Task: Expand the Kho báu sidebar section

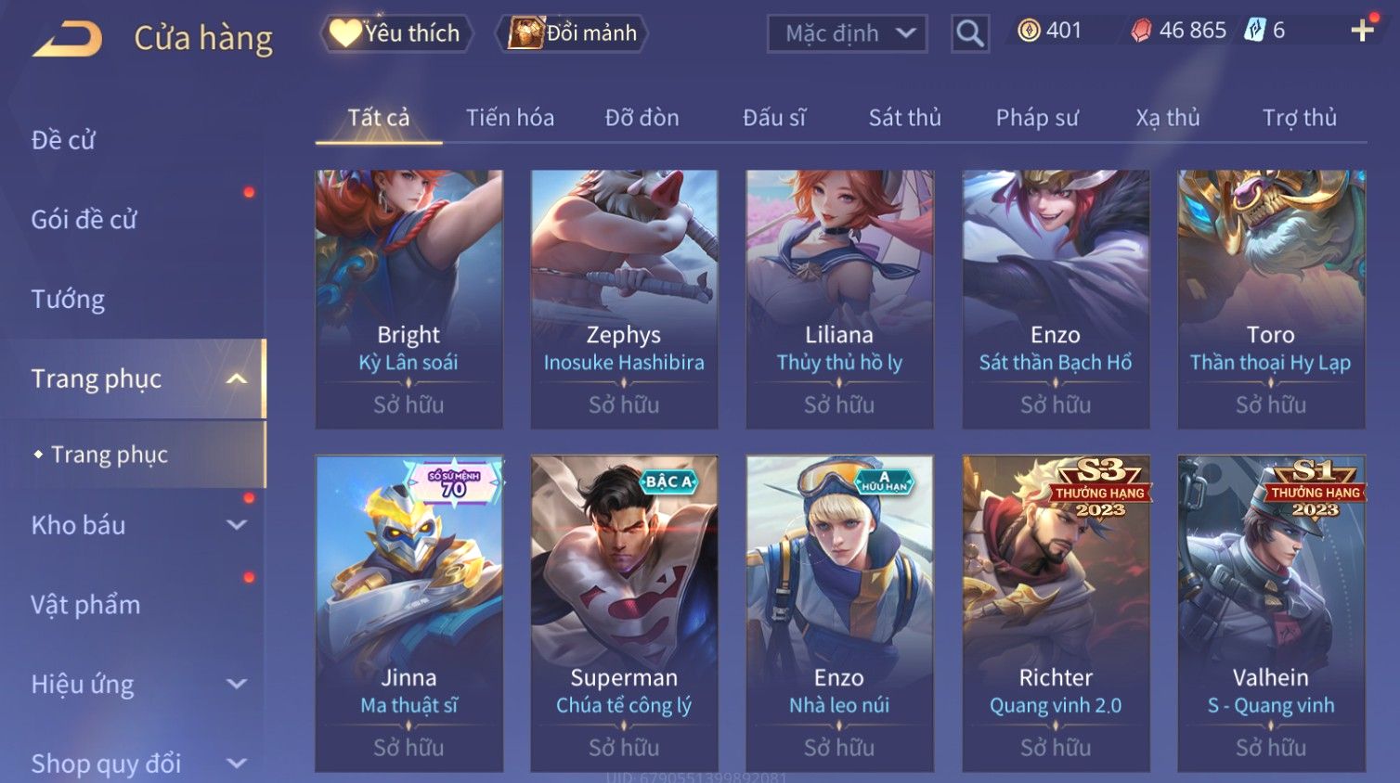Action: pyautogui.click(x=237, y=525)
